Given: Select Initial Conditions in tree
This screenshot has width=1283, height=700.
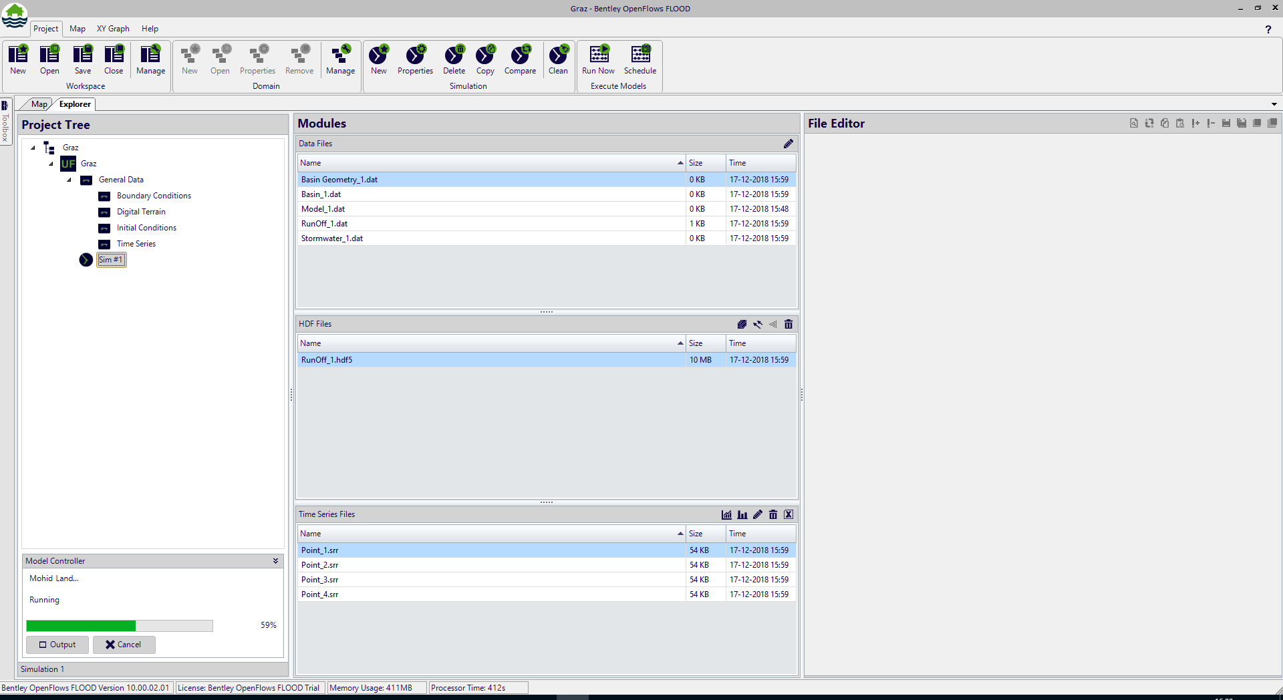Looking at the screenshot, I should coord(146,228).
